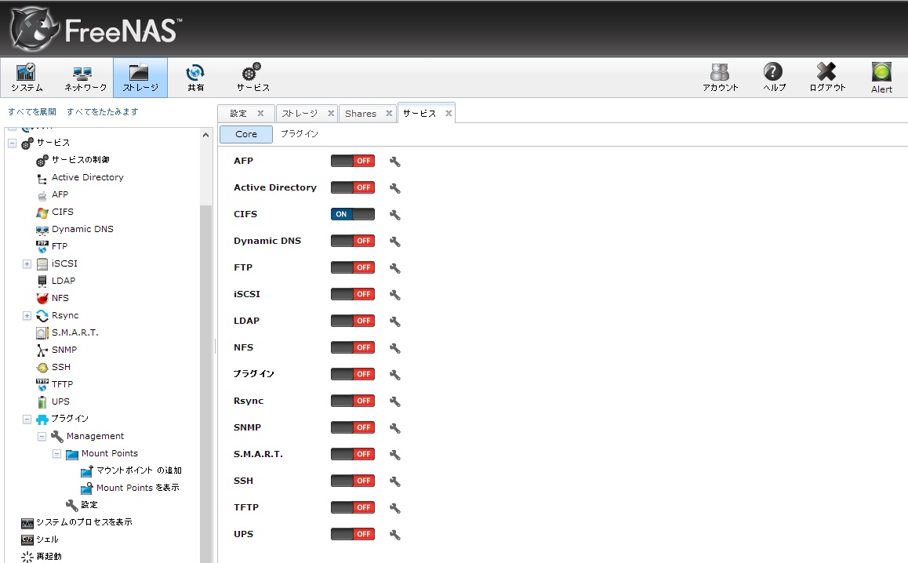908x563 pixels.
Task: Open S.M.A.R.T. in the sidebar tree
Action: (74, 332)
